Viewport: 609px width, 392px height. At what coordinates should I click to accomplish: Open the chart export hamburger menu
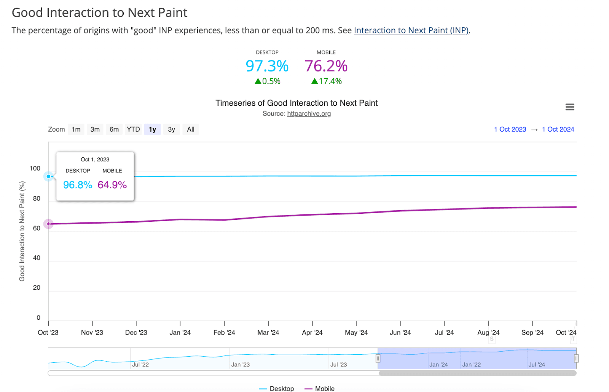[x=569, y=107]
